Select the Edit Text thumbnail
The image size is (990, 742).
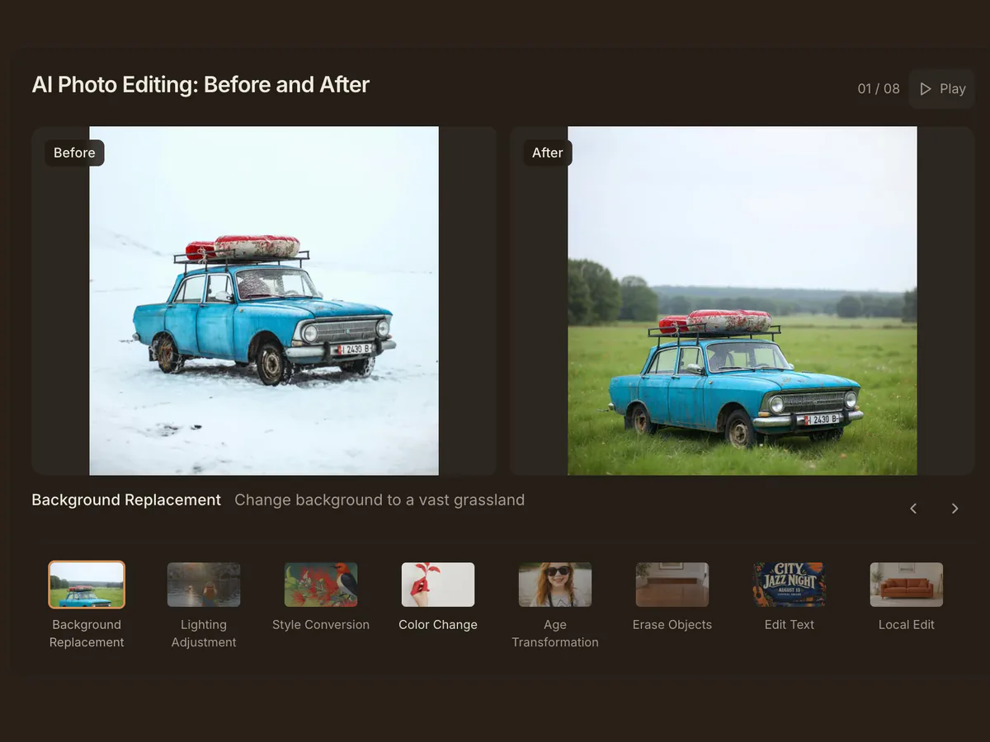pos(790,585)
